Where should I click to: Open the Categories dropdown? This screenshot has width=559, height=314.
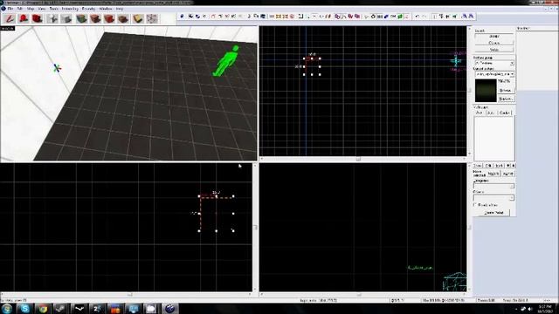coord(493,186)
